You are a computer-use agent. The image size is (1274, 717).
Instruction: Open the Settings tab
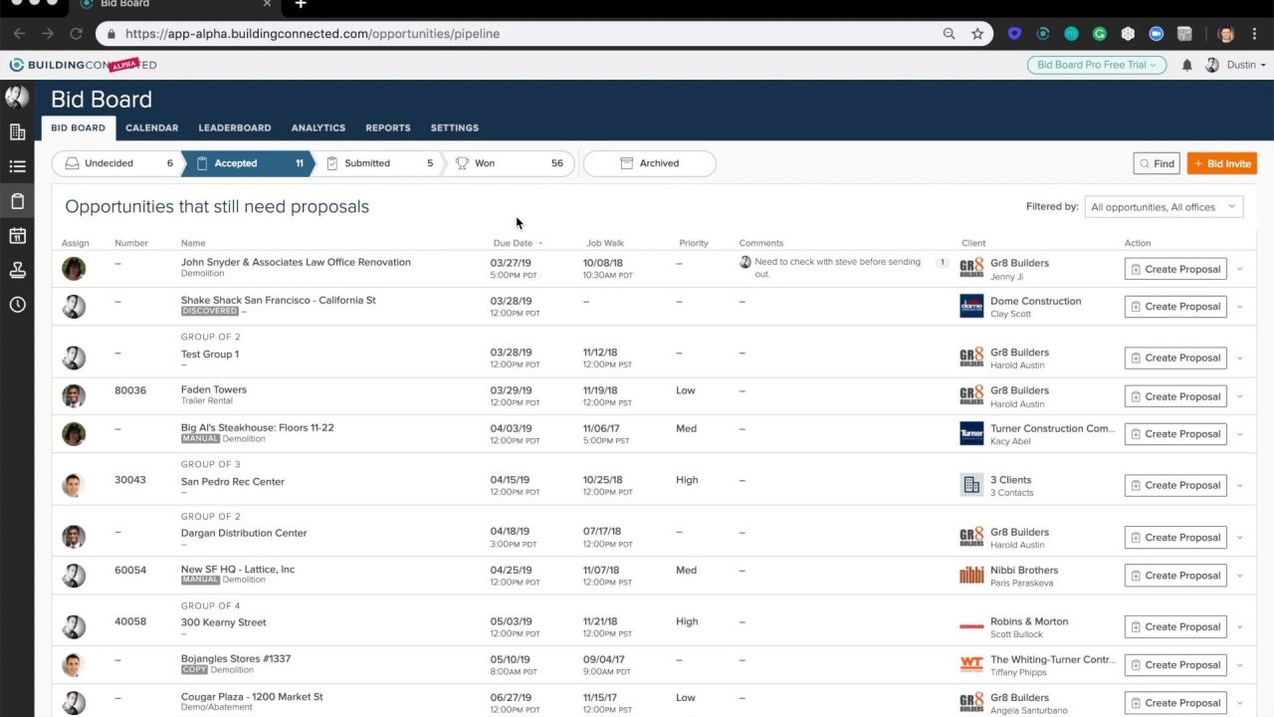[x=455, y=127]
